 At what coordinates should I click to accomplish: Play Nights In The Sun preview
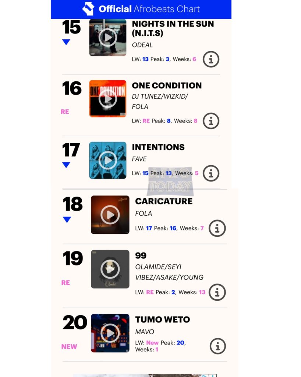(x=108, y=37)
